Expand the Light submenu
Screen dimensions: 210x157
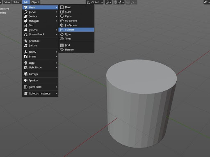pyautogui.click(x=40, y=63)
